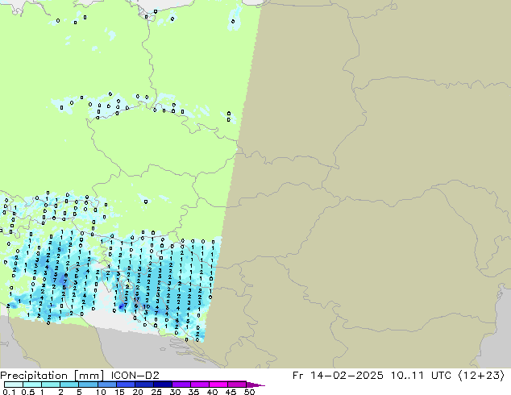
Task: Click the 1–2 mm legend color box
Action: [x=51, y=385]
